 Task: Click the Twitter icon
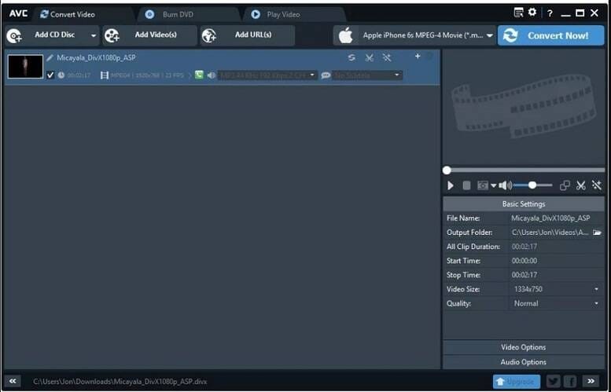(554, 382)
